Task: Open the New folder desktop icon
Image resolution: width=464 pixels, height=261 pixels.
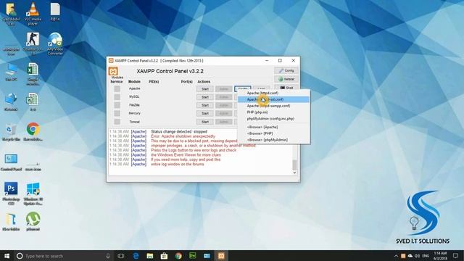Action: coord(11,222)
